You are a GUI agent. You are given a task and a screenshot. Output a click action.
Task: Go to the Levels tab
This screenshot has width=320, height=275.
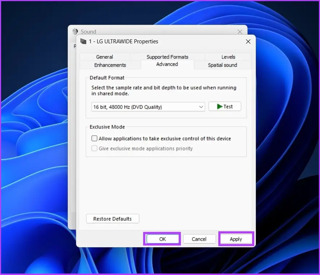pos(228,57)
